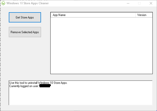Sort list by Version column header
The height and width of the screenshot is (111, 157).
(144, 15)
